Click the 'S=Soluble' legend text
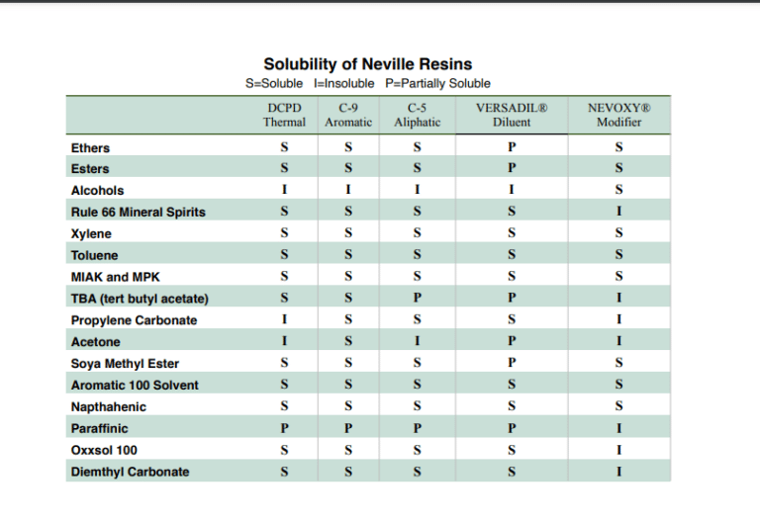This screenshot has width=760, height=525. tap(274, 84)
